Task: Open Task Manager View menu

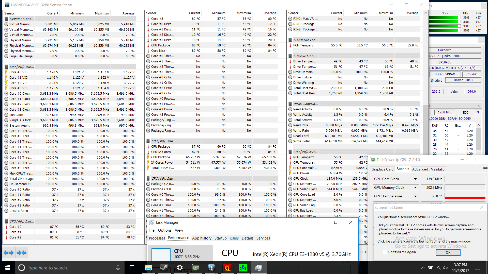Action: (x=179, y=230)
